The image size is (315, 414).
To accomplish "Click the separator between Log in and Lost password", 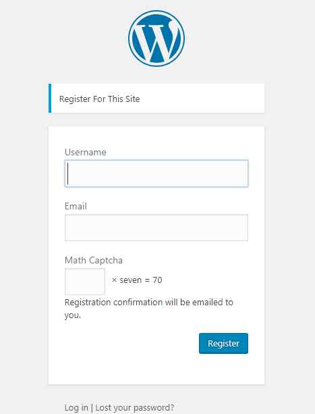I will click(x=92, y=408).
